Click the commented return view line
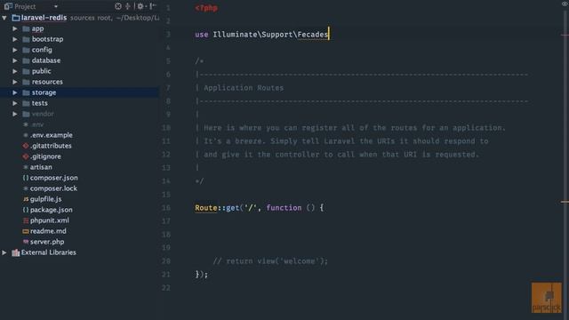Screen dimensions: 569x320 pyautogui.click(x=270, y=261)
